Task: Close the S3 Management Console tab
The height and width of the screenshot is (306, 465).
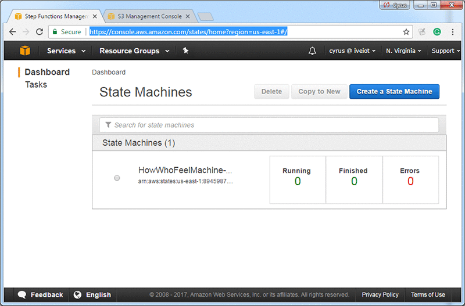Action: 187,17
